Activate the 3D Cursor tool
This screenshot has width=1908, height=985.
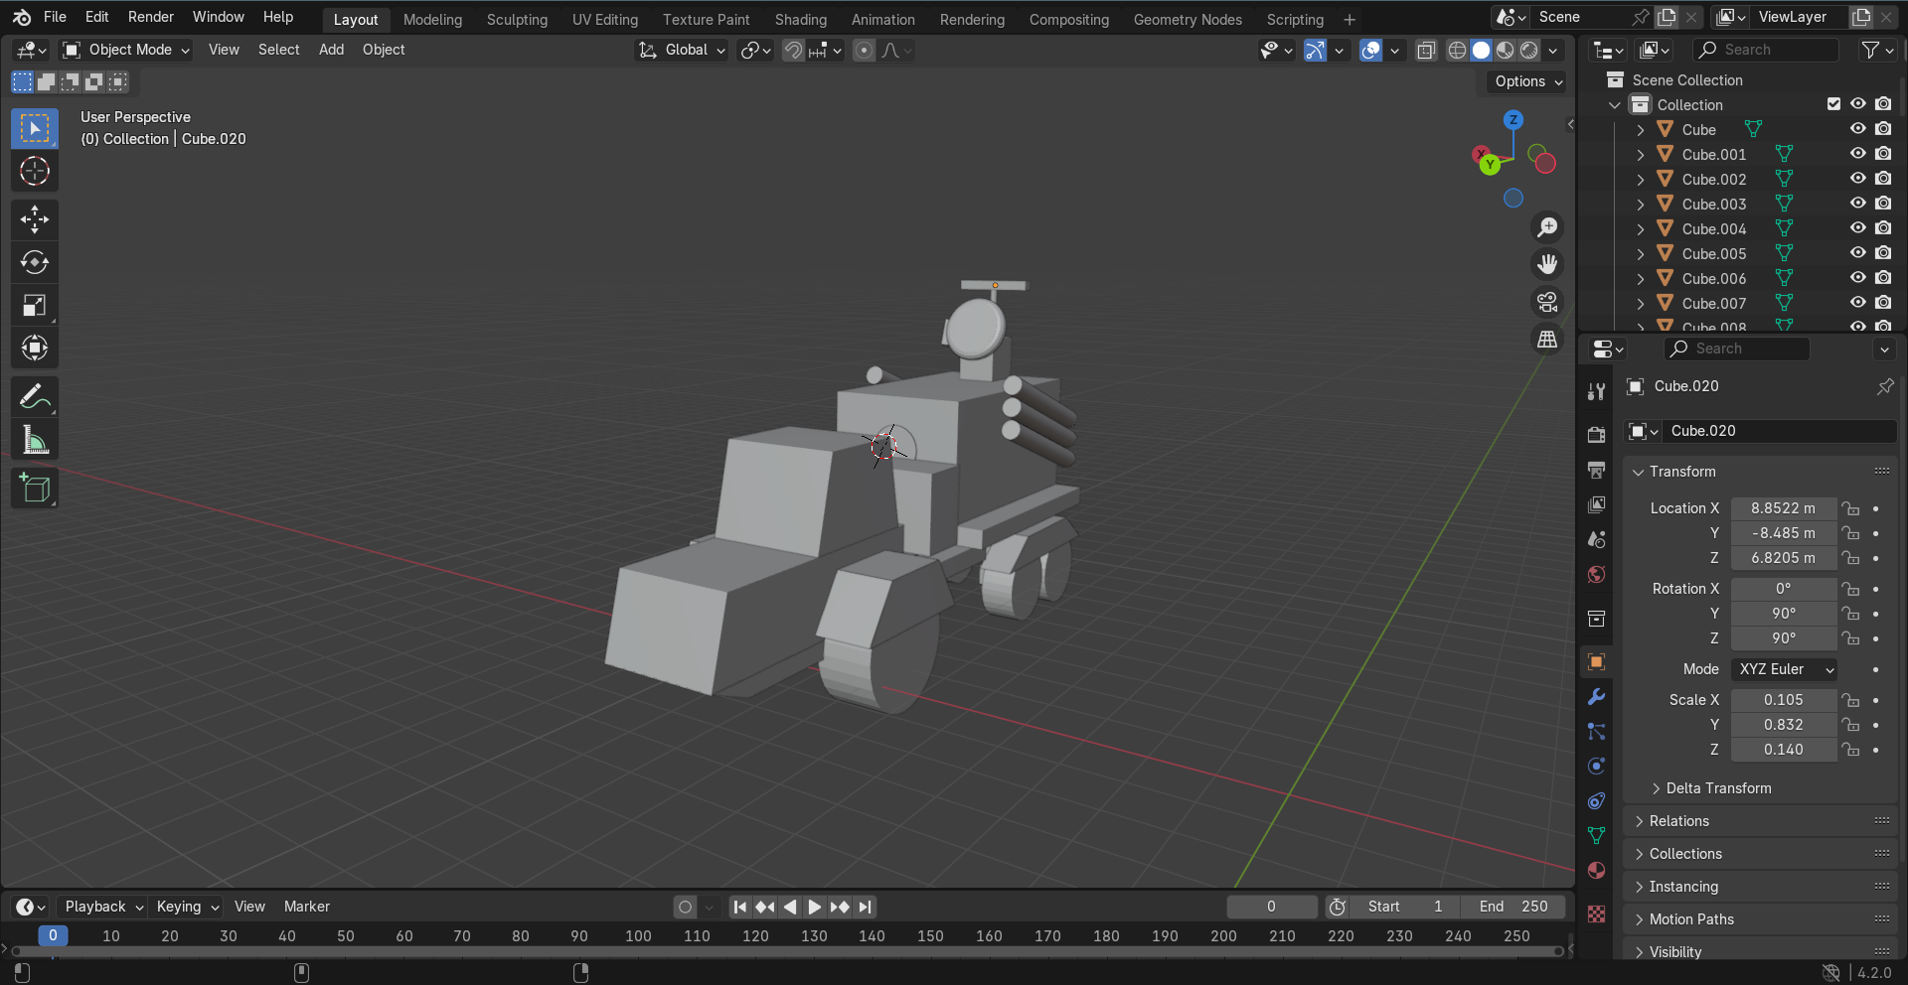[35, 172]
